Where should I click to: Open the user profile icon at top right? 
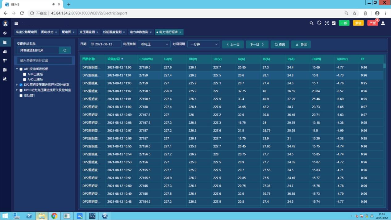point(383,23)
